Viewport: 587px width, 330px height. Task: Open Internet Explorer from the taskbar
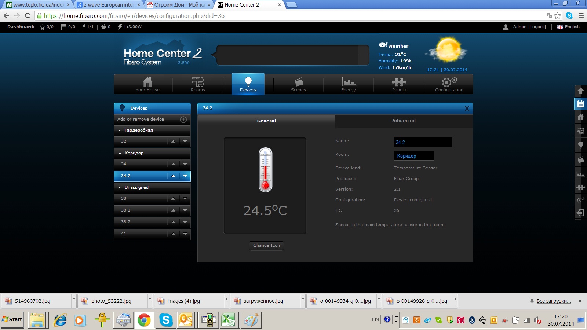60,320
